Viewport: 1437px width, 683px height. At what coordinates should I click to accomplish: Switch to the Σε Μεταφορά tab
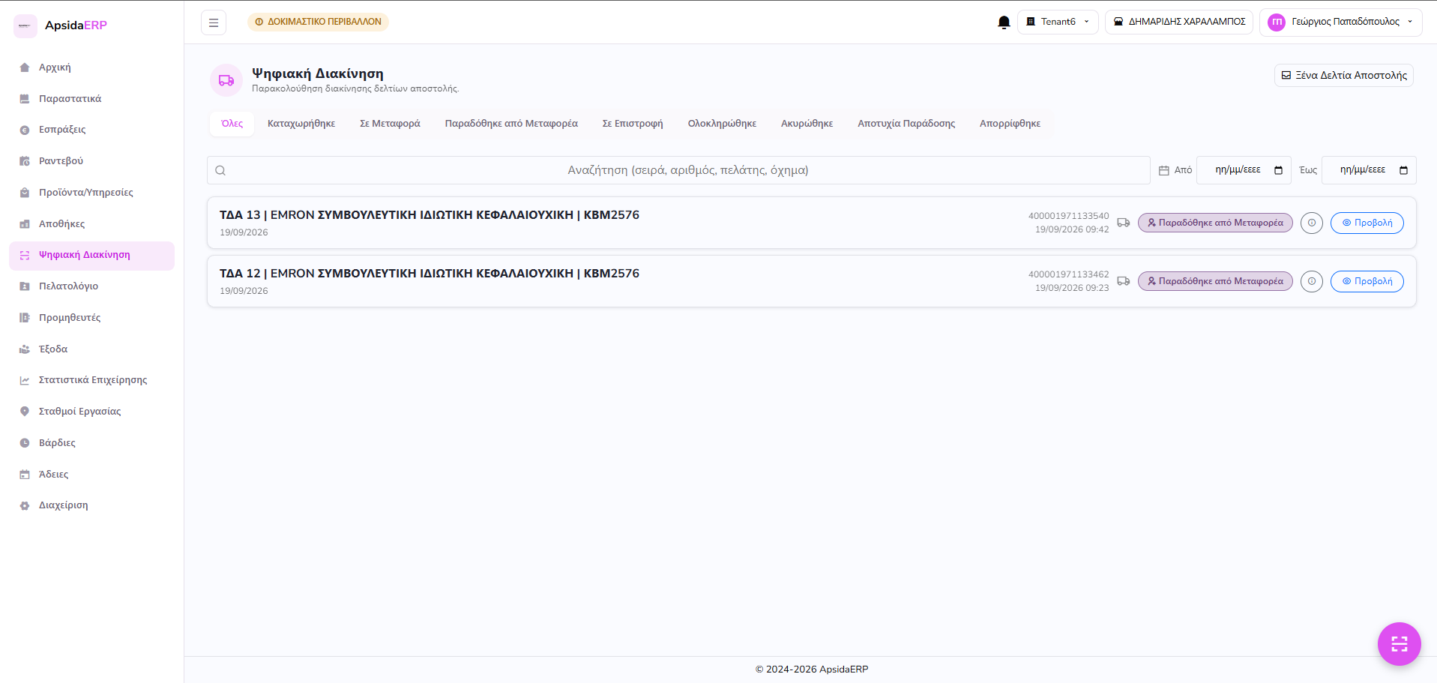pos(390,124)
